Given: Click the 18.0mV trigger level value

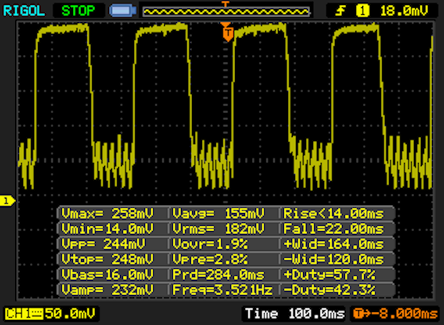Looking at the screenshot, I should point(404,11).
